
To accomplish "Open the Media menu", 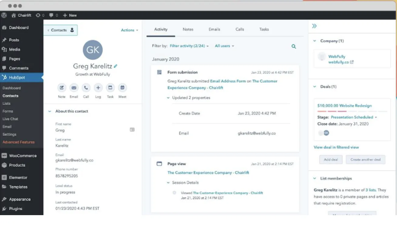I will [x=15, y=49].
